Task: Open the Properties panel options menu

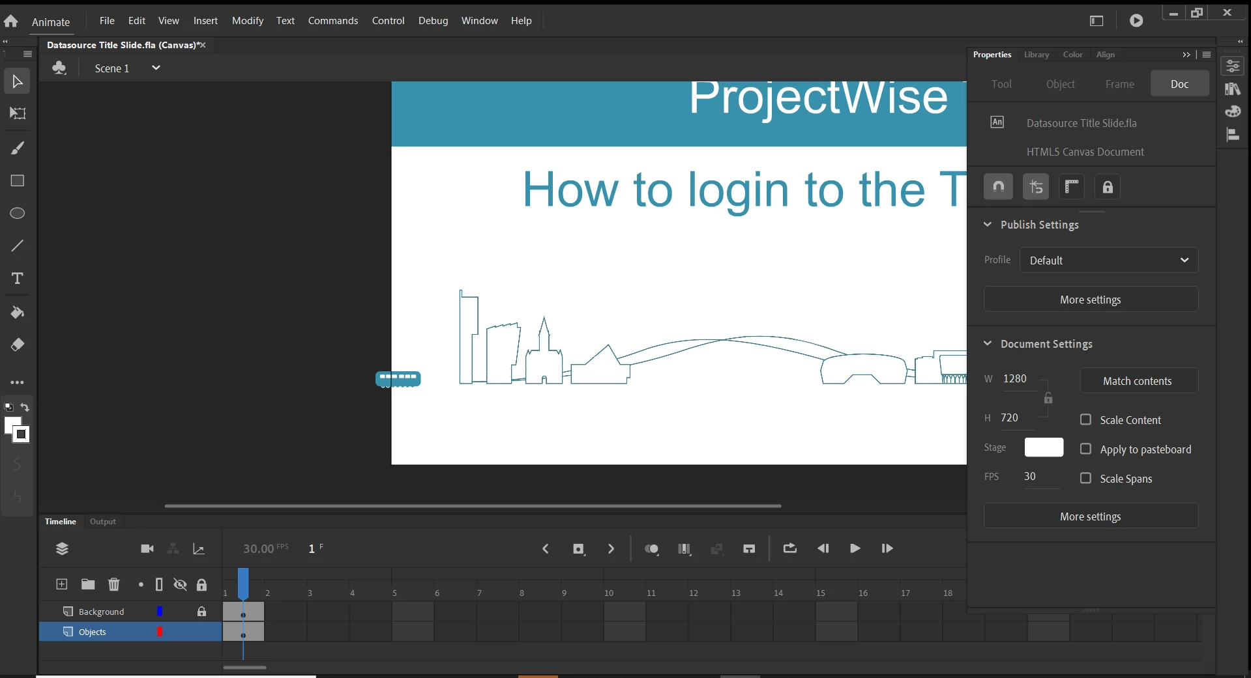Action: point(1207,55)
